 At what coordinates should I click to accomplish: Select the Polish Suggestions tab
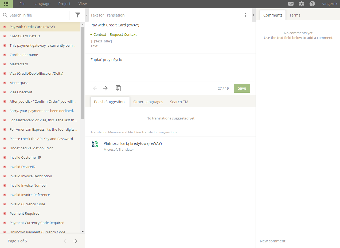(x=110, y=102)
